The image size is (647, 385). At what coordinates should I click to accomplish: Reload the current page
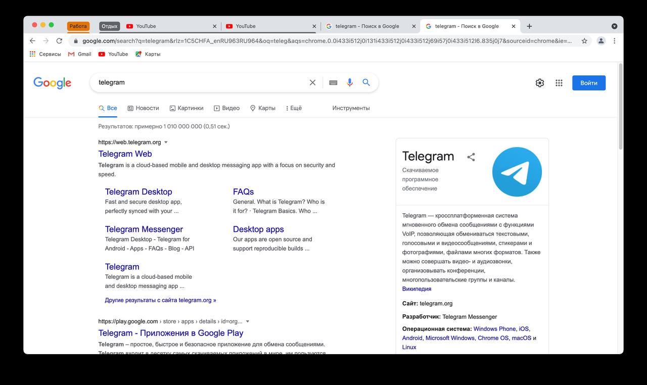(x=59, y=41)
